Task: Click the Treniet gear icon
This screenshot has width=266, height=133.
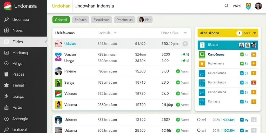Action: [6, 85]
